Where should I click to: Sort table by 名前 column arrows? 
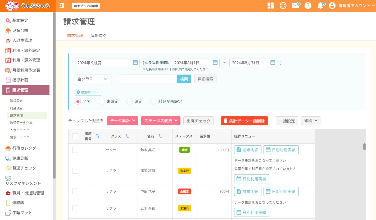pyautogui.click(x=160, y=136)
